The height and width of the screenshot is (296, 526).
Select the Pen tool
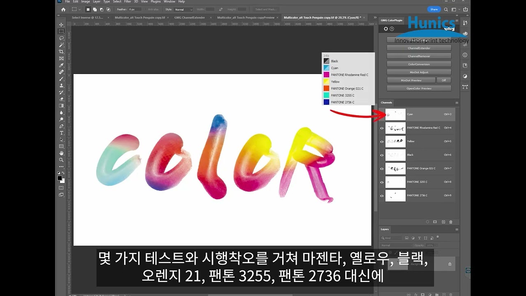(x=61, y=126)
